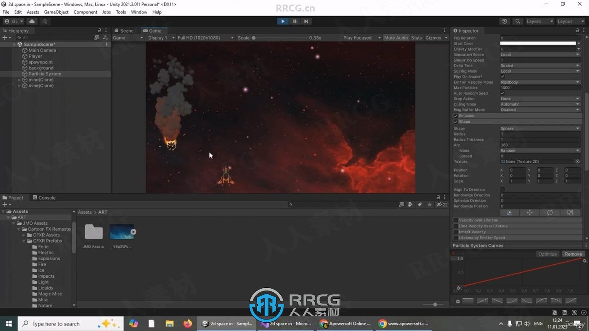
Task: Expand the first mine(Clone) object
Action: coord(19,80)
